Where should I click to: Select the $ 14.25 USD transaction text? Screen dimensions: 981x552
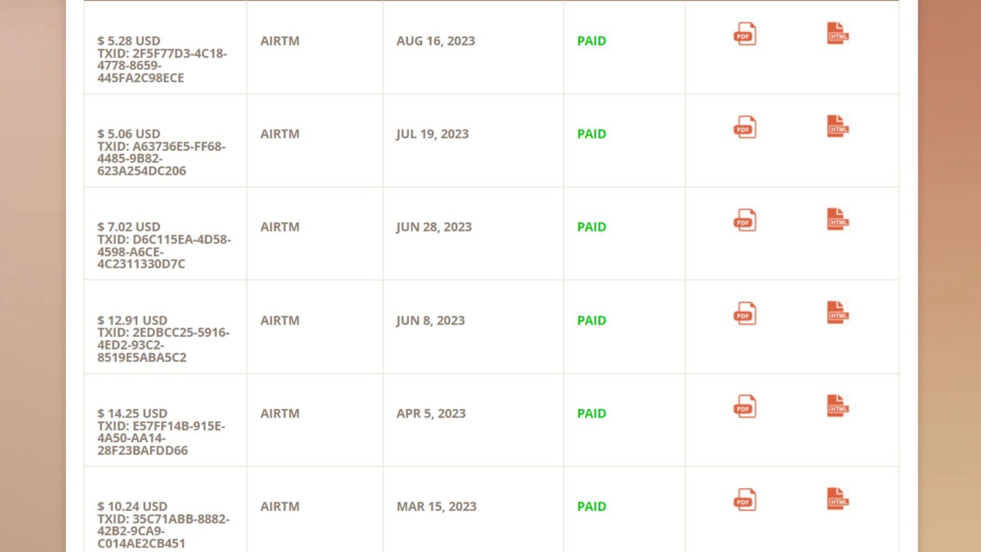132,413
